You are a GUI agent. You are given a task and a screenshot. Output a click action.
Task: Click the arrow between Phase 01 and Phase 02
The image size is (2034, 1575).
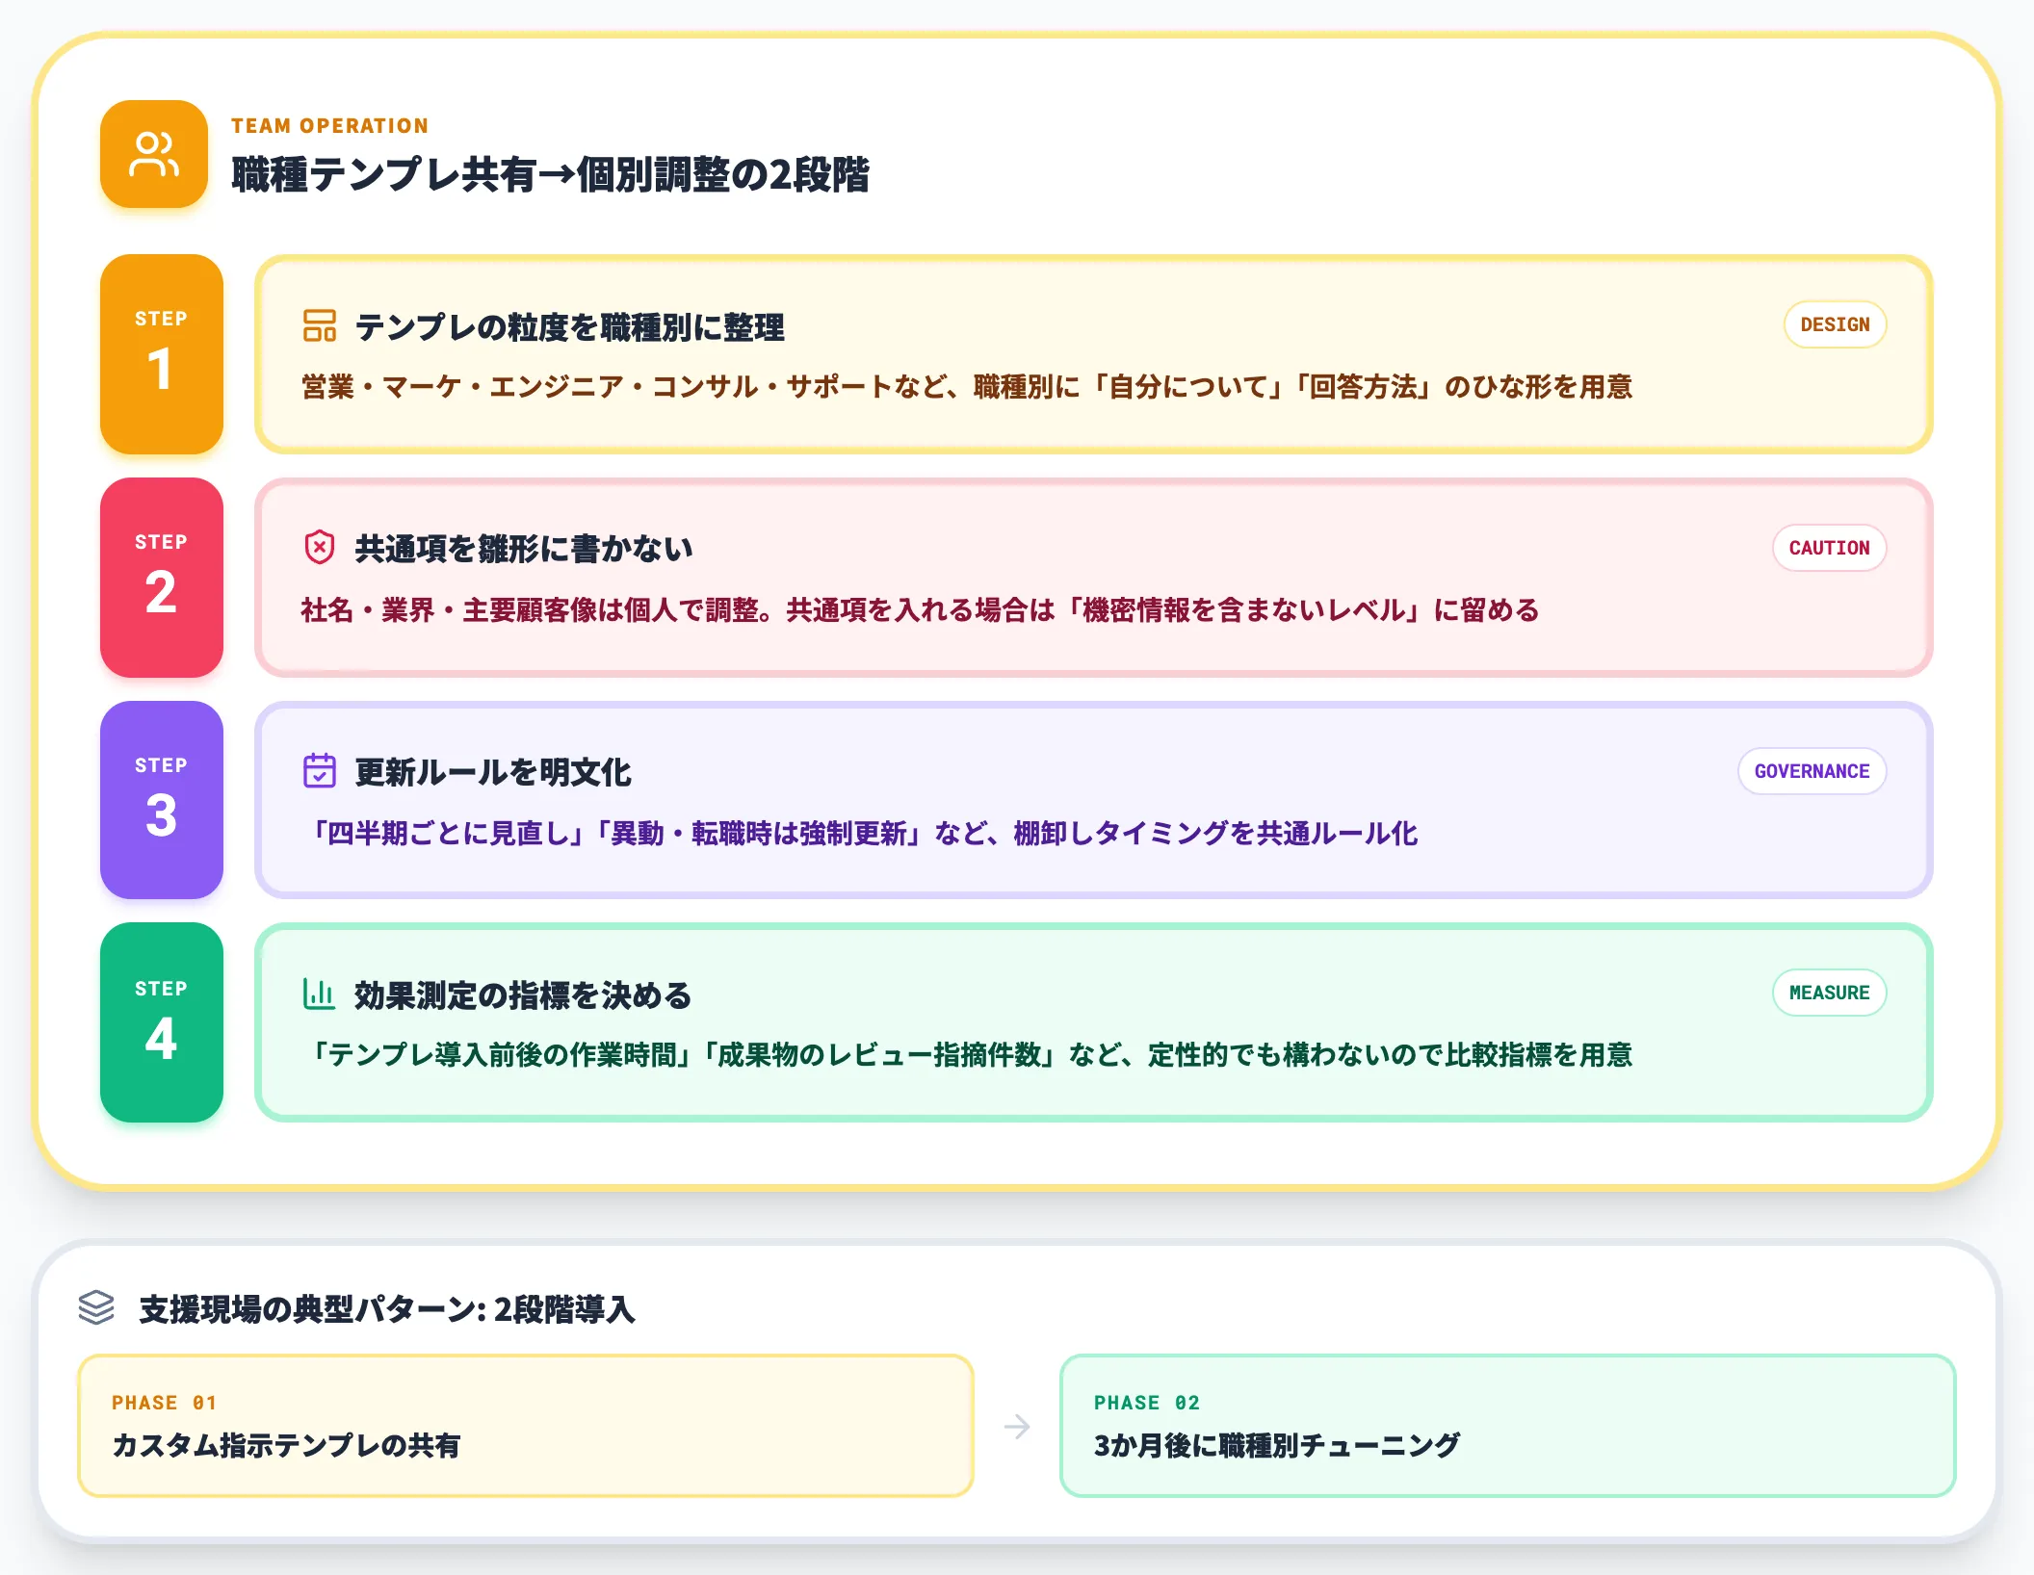[1017, 1427]
